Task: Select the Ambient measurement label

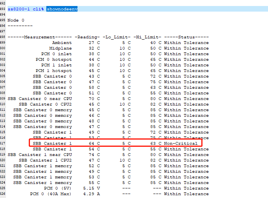Action: pos(62,43)
